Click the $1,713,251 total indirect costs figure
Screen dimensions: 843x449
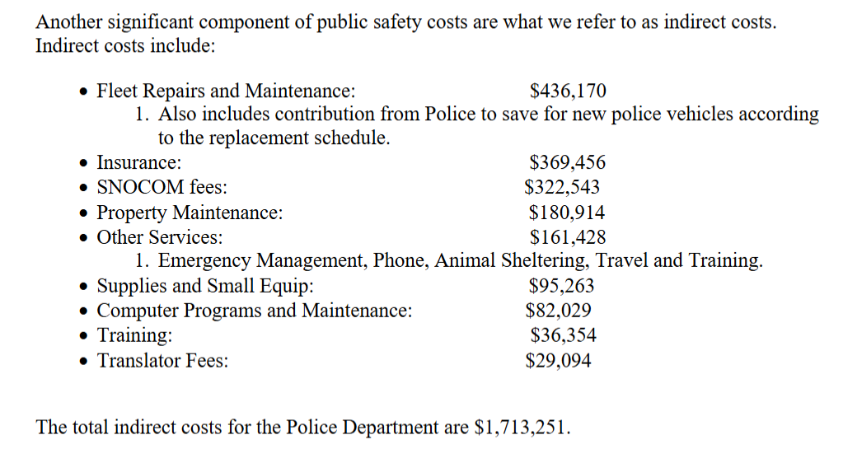pyautogui.click(x=521, y=428)
